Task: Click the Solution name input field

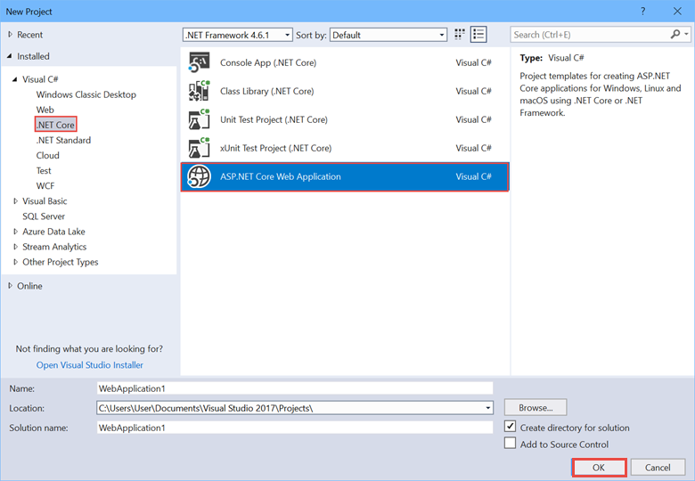Action: (295, 428)
